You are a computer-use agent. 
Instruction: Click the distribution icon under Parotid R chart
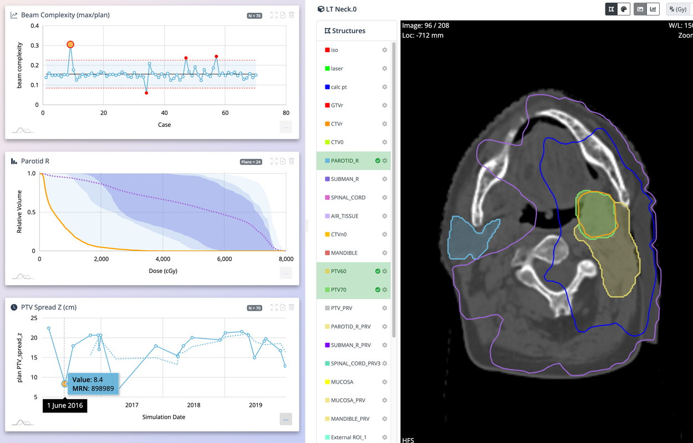click(23, 276)
